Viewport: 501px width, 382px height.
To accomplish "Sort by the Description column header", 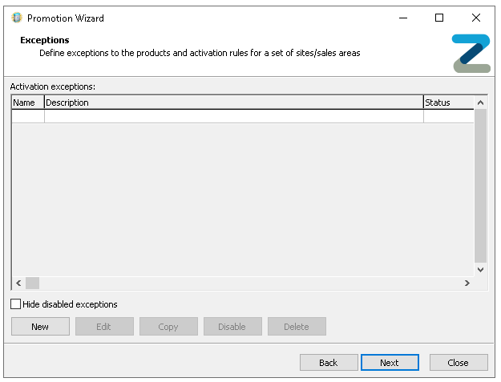I will tap(232, 103).
